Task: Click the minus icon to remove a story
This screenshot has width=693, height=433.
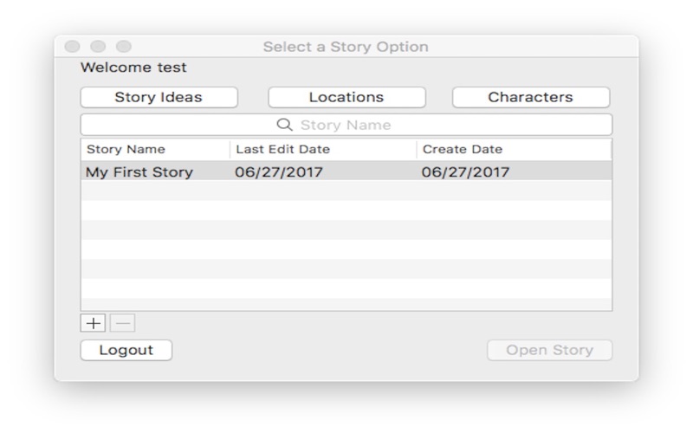Action: coord(122,323)
